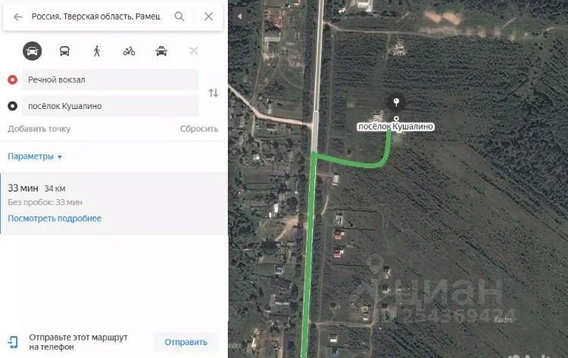Swap start and destination points
Screen dimensions: 568x358
214,92
